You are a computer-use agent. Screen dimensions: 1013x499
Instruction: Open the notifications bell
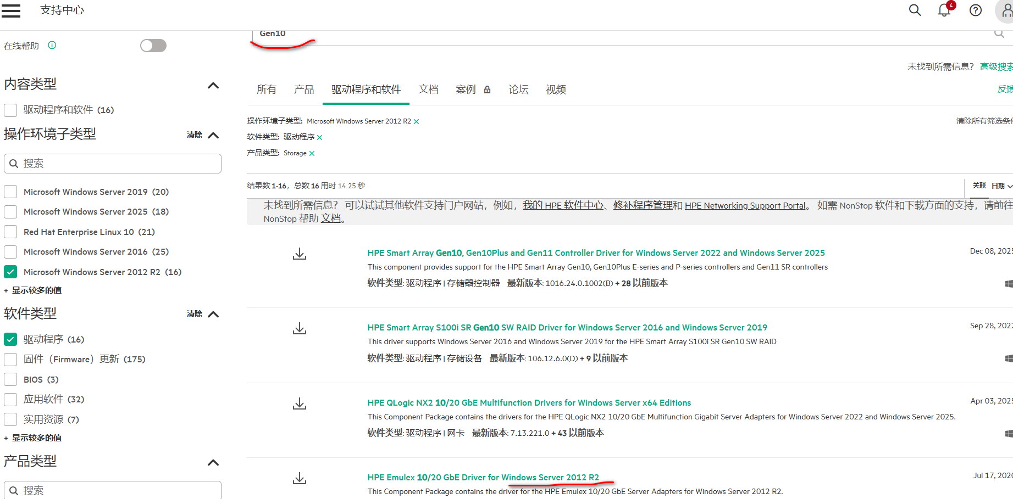[944, 10]
